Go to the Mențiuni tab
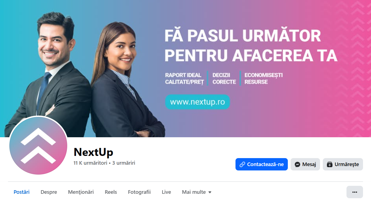The height and width of the screenshot is (199, 371). click(81, 192)
